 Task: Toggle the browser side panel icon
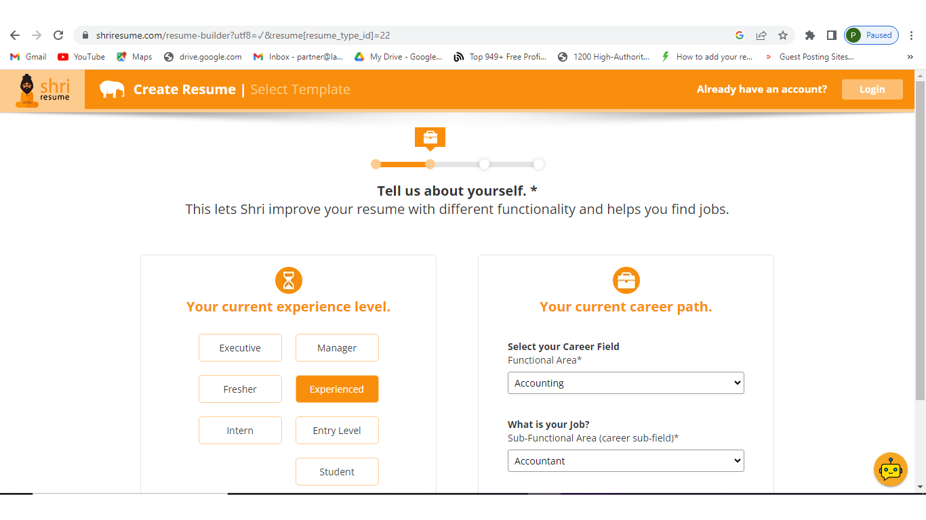pos(831,35)
